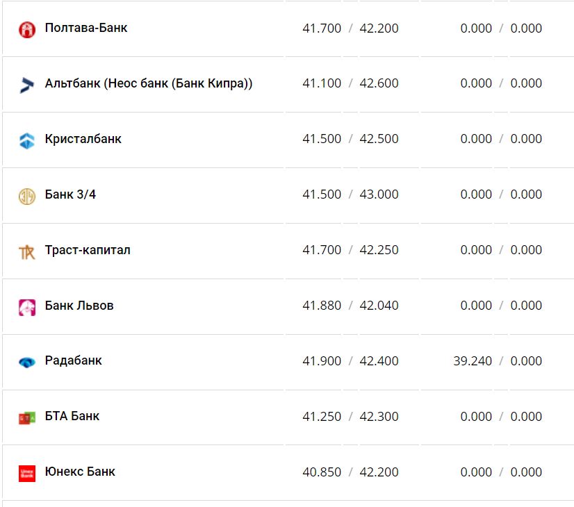This screenshot has width=574, height=507.
Task: Open the Банк Львов name link
Action: 79,306
